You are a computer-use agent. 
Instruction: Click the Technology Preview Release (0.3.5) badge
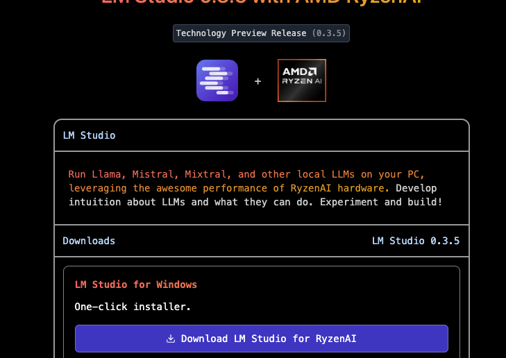261,33
